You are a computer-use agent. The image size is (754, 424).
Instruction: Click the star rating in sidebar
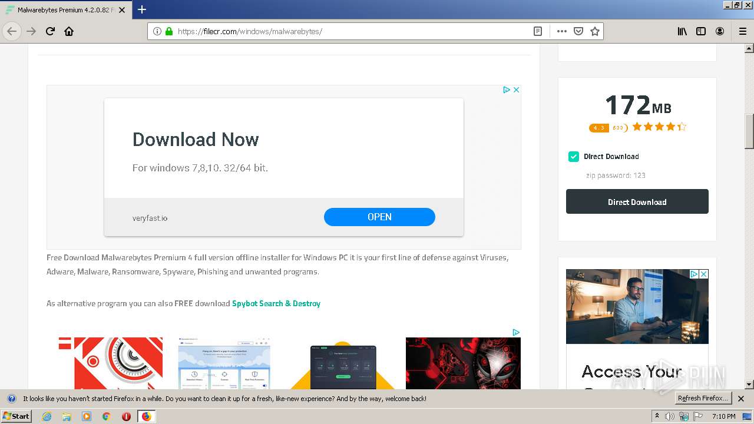(660, 127)
